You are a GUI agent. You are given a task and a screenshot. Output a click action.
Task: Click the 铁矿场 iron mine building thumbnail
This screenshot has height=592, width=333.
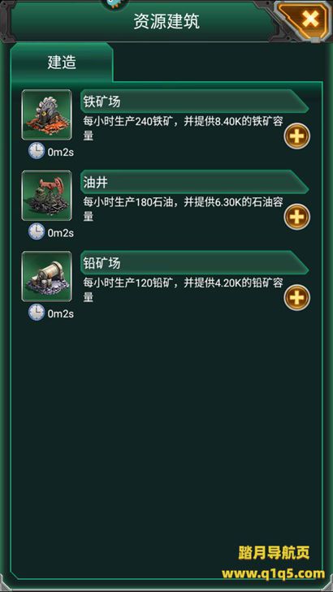46,115
